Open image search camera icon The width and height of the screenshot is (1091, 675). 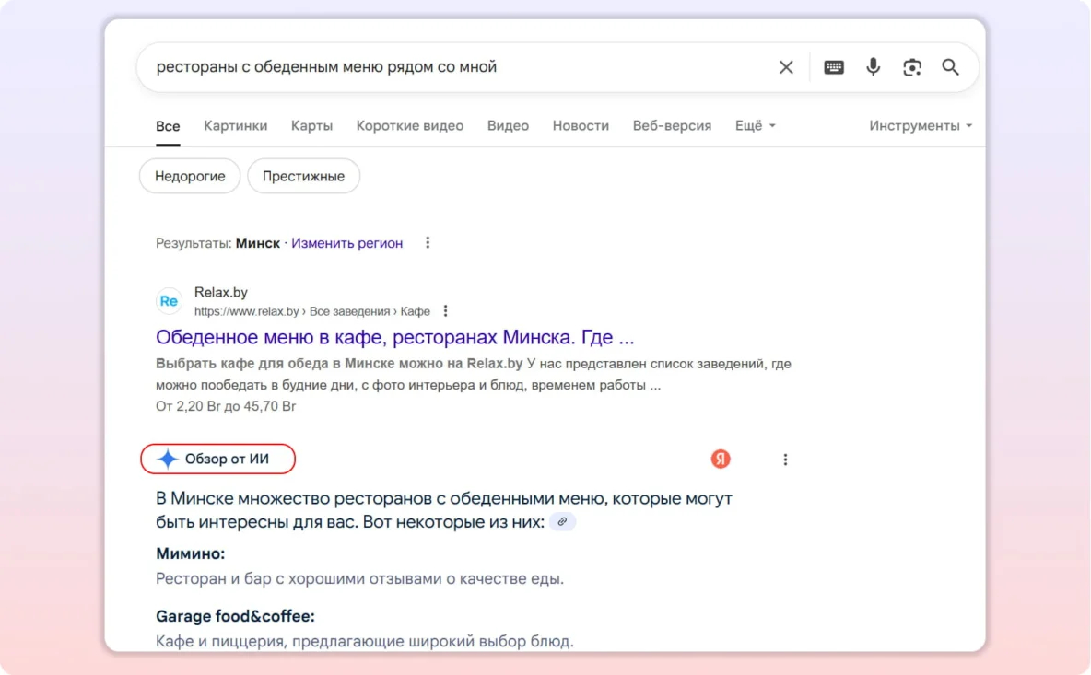(x=912, y=67)
